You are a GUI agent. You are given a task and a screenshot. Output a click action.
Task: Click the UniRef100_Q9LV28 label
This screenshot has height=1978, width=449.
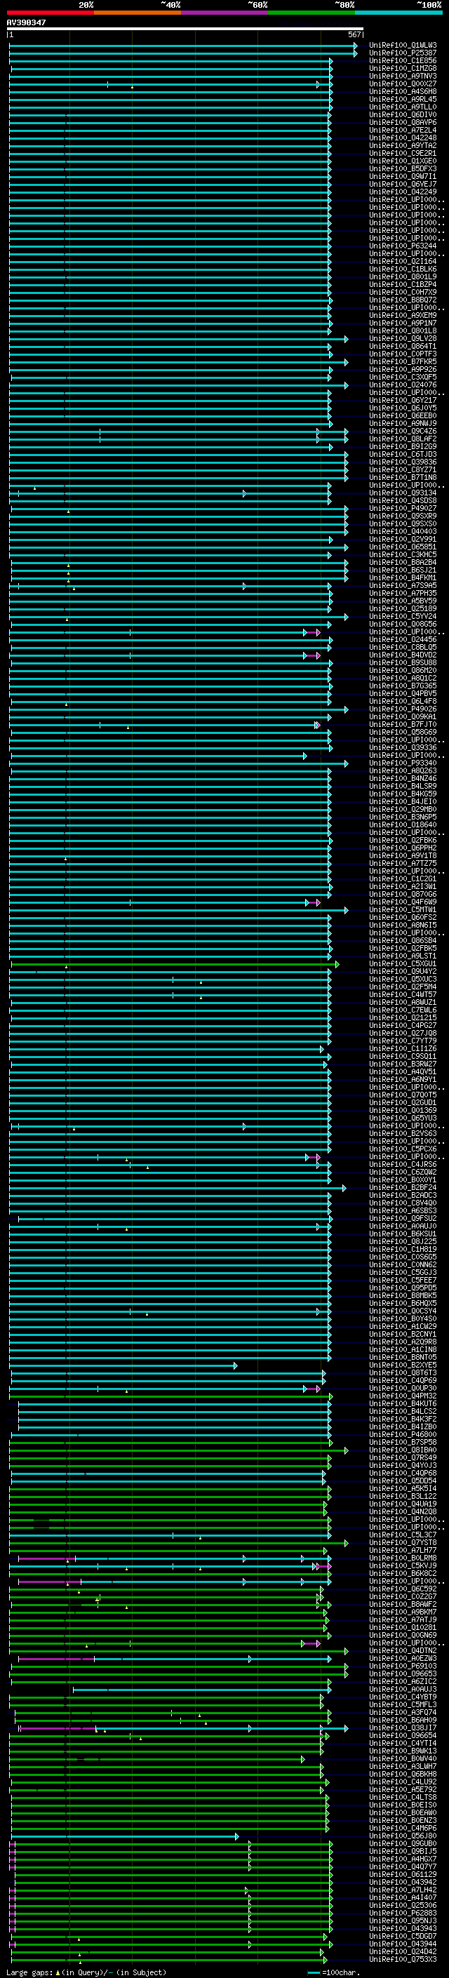(x=402, y=339)
